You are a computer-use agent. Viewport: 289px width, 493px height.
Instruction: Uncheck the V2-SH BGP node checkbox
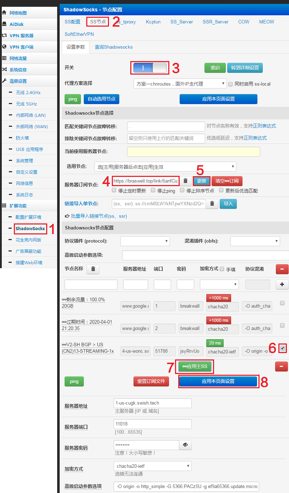click(x=282, y=348)
